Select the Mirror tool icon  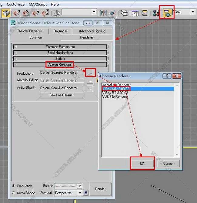103,13
